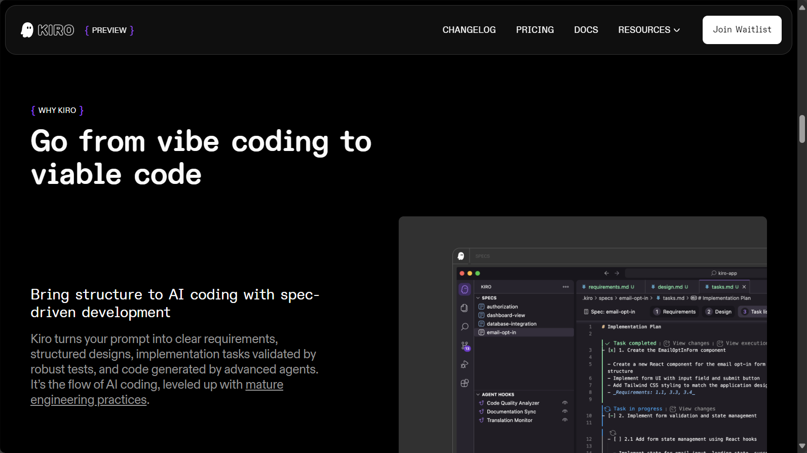The height and width of the screenshot is (453, 807).
Task: Click the page vertical scrollbar thumb
Action: (802, 129)
